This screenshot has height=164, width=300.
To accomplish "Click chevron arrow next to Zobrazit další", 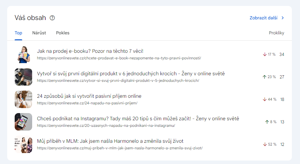I will (x=283, y=18).
